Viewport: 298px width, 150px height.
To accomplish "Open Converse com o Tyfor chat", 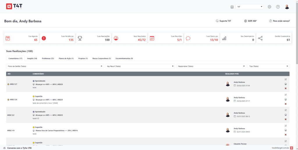I will coord(17,148).
